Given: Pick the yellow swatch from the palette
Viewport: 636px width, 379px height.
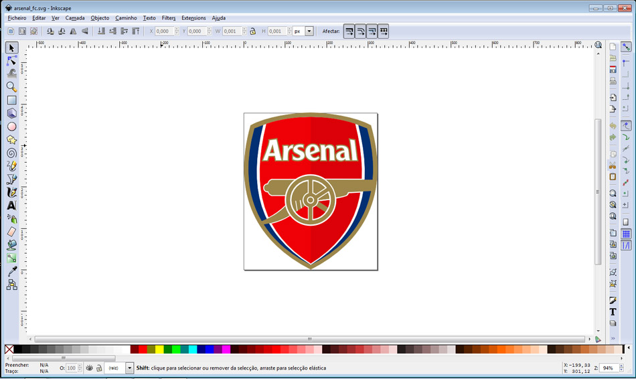Looking at the screenshot, I should coord(159,350).
